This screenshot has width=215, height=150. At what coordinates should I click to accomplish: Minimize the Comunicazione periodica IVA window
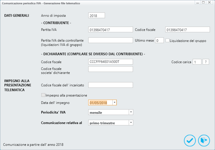tap(197, 3)
